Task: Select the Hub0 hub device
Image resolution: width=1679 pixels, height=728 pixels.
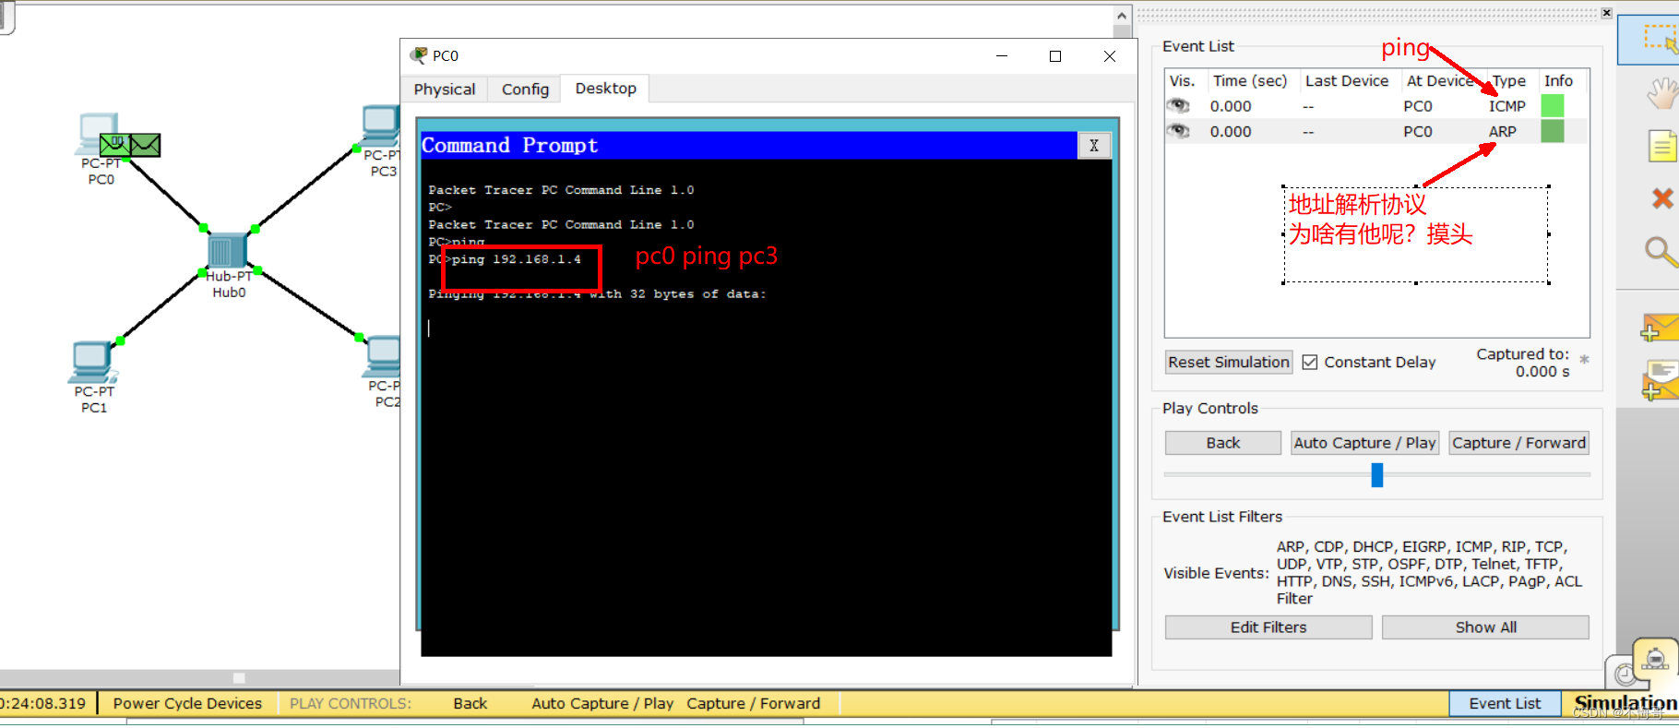Action: coord(227,250)
